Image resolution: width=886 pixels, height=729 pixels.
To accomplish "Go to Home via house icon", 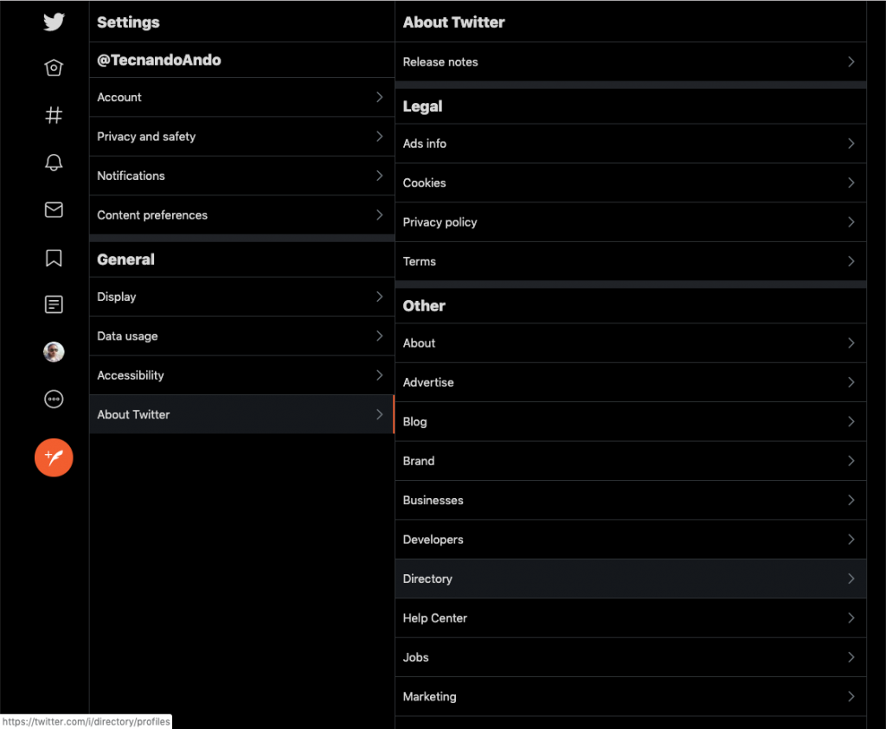I will click(x=54, y=67).
